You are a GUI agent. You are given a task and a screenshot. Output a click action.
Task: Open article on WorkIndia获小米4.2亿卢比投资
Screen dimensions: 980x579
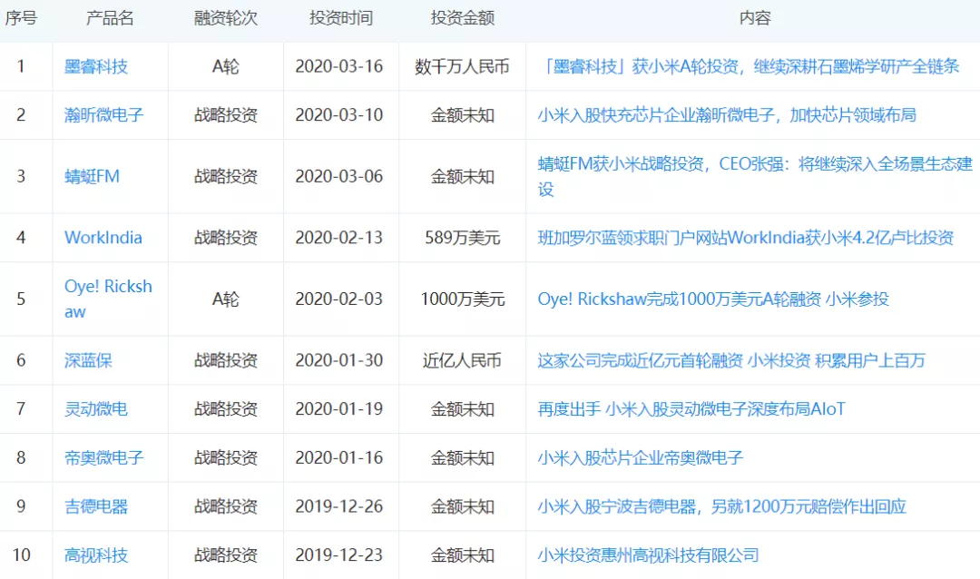tap(746, 238)
